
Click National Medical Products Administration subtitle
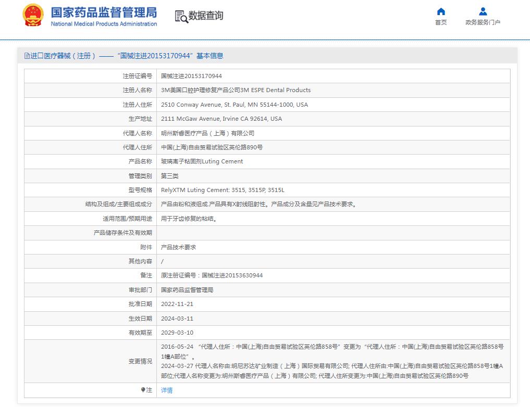tap(104, 24)
